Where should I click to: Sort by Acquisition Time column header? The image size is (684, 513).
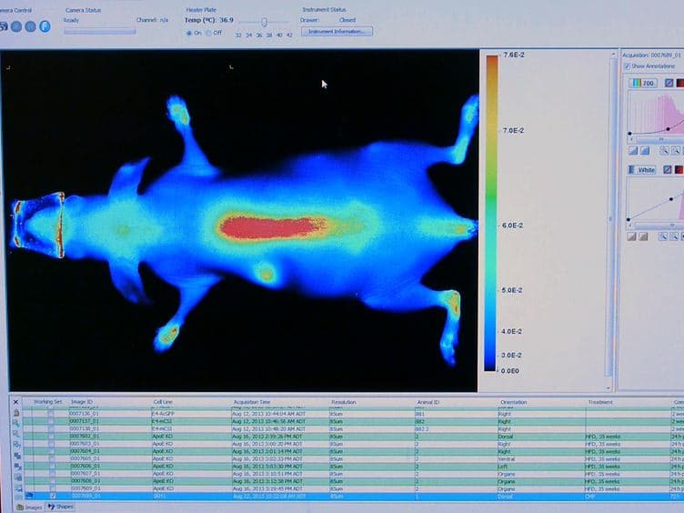252,402
